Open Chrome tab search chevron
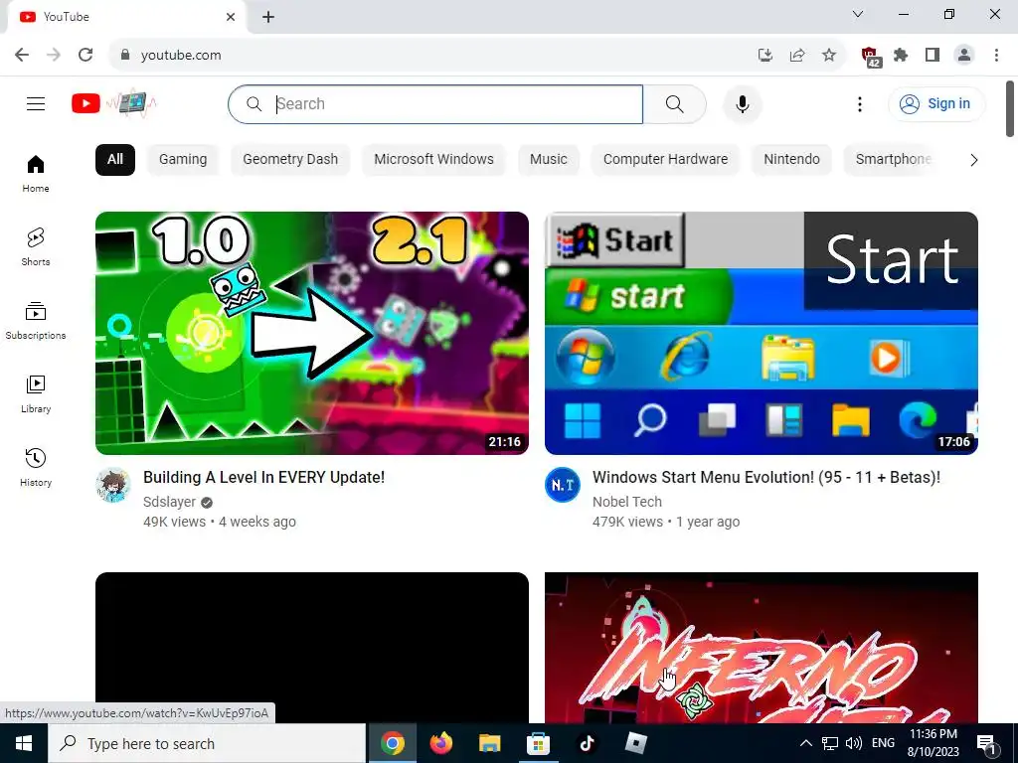The image size is (1018, 763). (x=858, y=14)
